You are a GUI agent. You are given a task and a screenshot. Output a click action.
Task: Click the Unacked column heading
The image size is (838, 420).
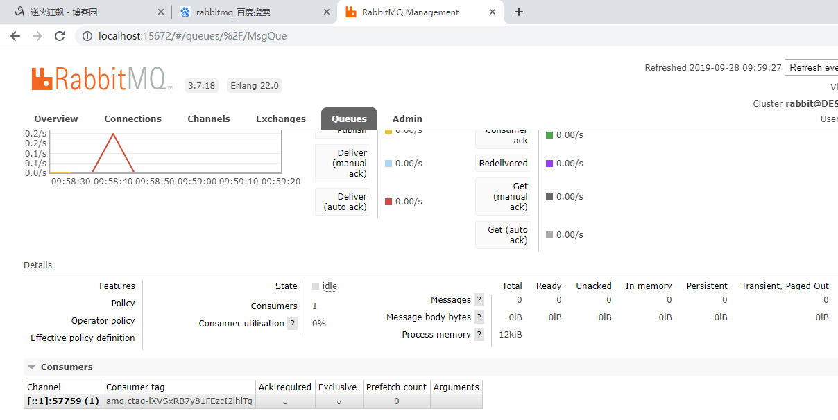(x=594, y=286)
